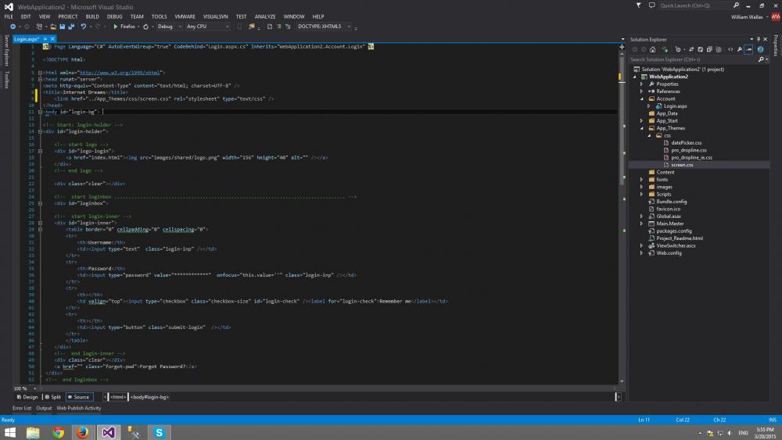
Task: Undo the last edit via toolbar
Action: 84,27
